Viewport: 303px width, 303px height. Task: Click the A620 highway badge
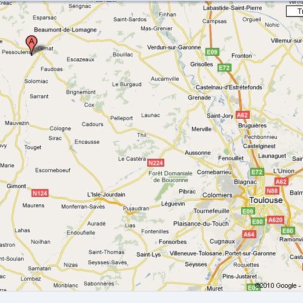[x=276, y=219]
